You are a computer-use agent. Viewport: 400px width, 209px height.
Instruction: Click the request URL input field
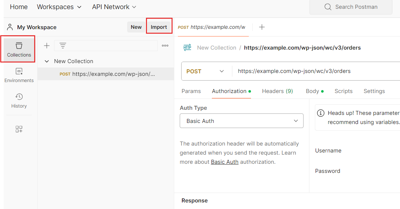(x=316, y=71)
